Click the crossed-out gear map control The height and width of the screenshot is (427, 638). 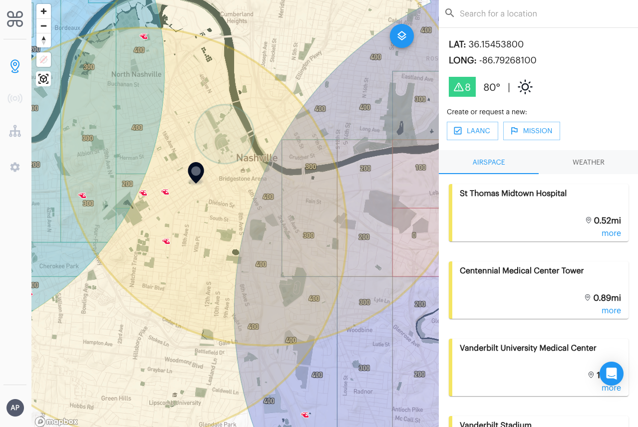(x=44, y=60)
